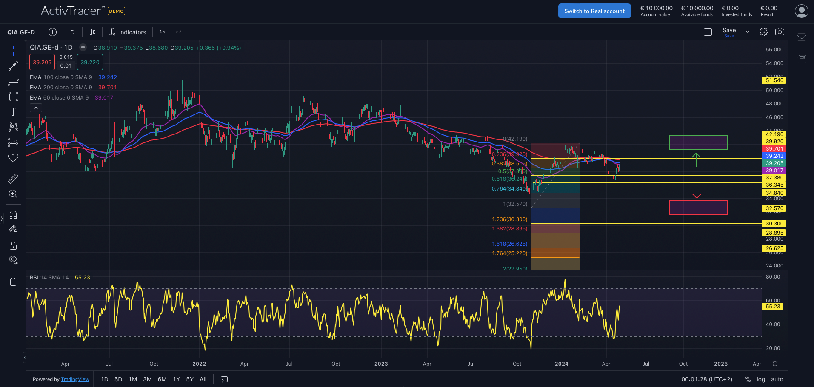Collapse the indicator legend with chevron

(x=36, y=108)
